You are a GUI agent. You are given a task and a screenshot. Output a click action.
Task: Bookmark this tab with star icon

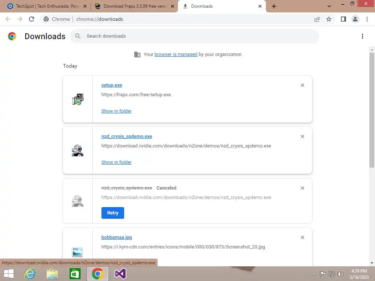[x=329, y=19]
